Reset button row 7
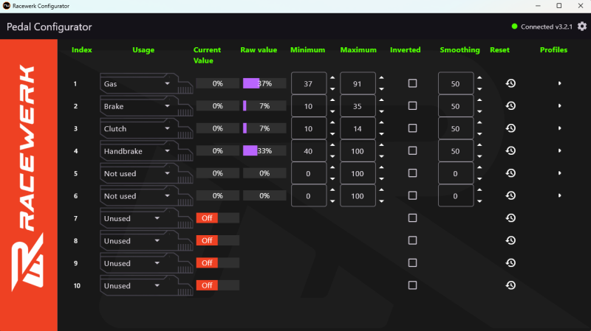The width and height of the screenshot is (591, 331). [510, 217]
